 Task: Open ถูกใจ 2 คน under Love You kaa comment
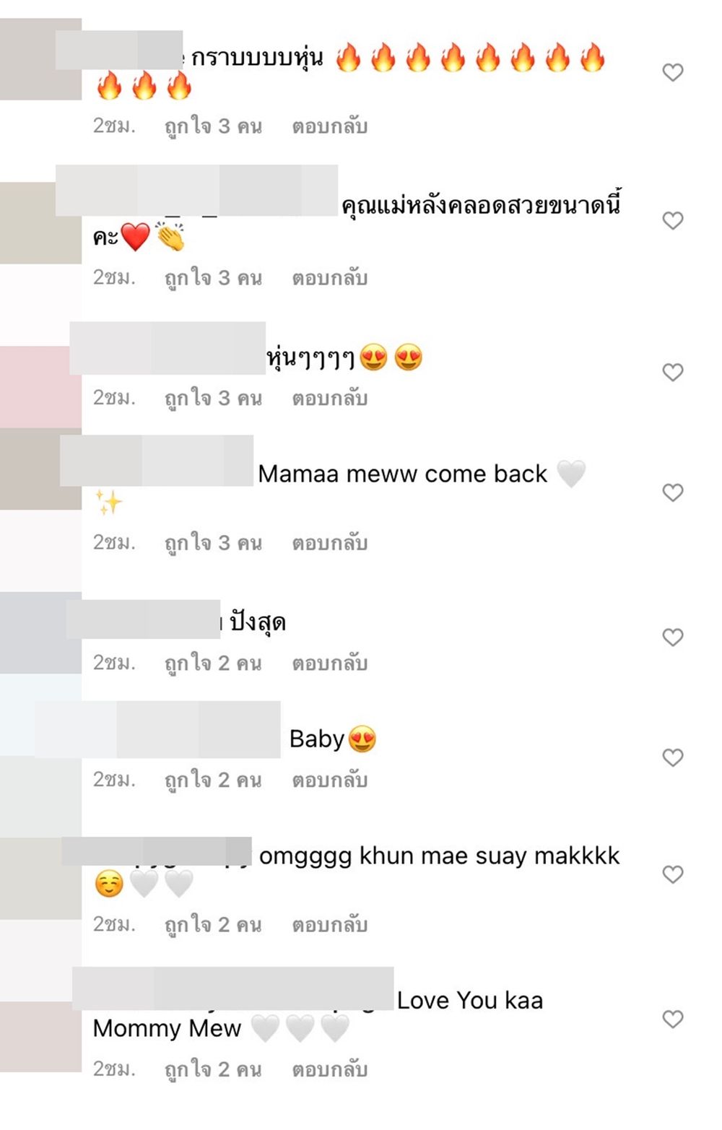tap(213, 1069)
